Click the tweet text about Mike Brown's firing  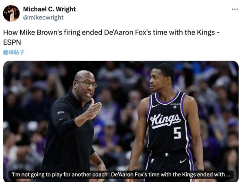[x=111, y=37]
